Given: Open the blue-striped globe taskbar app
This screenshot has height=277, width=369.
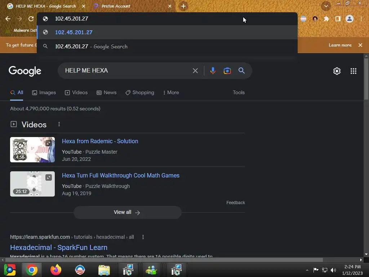Looking at the screenshot, I should (80, 270).
